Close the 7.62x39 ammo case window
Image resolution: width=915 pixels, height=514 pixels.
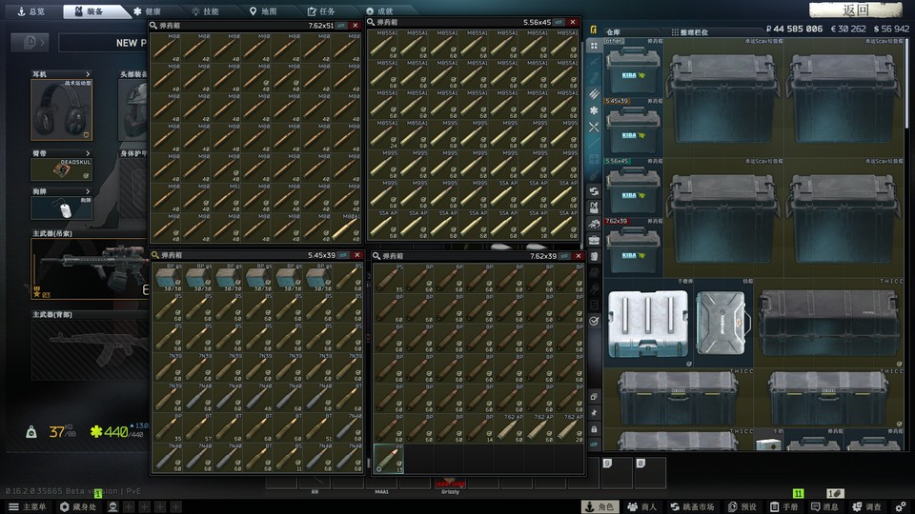tap(579, 256)
